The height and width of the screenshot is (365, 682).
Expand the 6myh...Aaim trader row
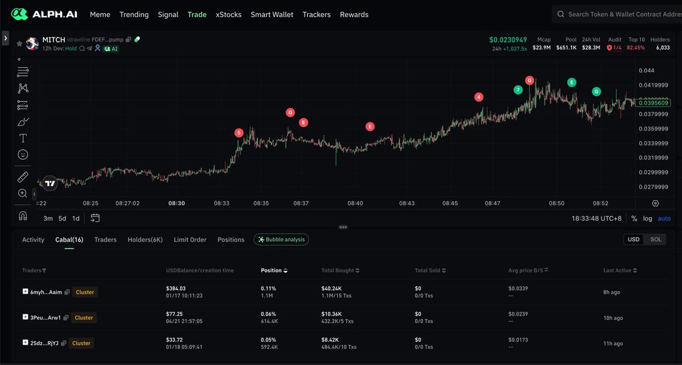[x=25, y=292]
